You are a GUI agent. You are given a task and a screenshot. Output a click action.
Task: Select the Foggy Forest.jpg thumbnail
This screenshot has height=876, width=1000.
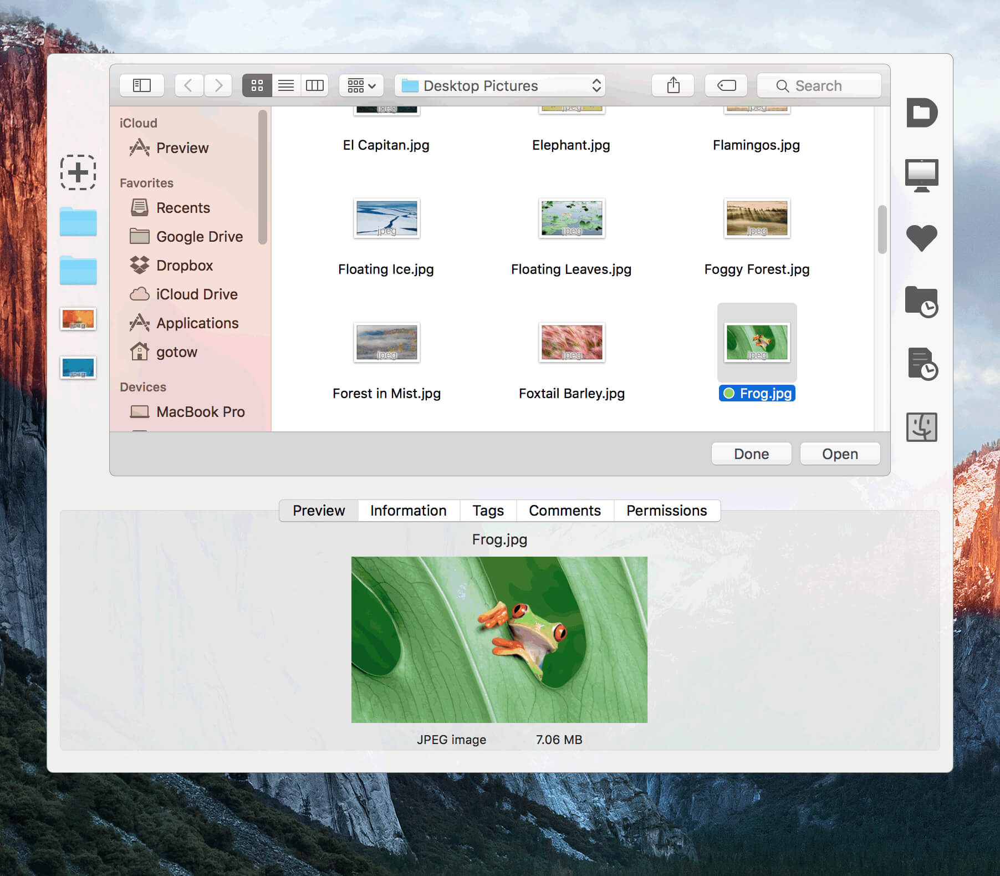[x=757, y=218]
